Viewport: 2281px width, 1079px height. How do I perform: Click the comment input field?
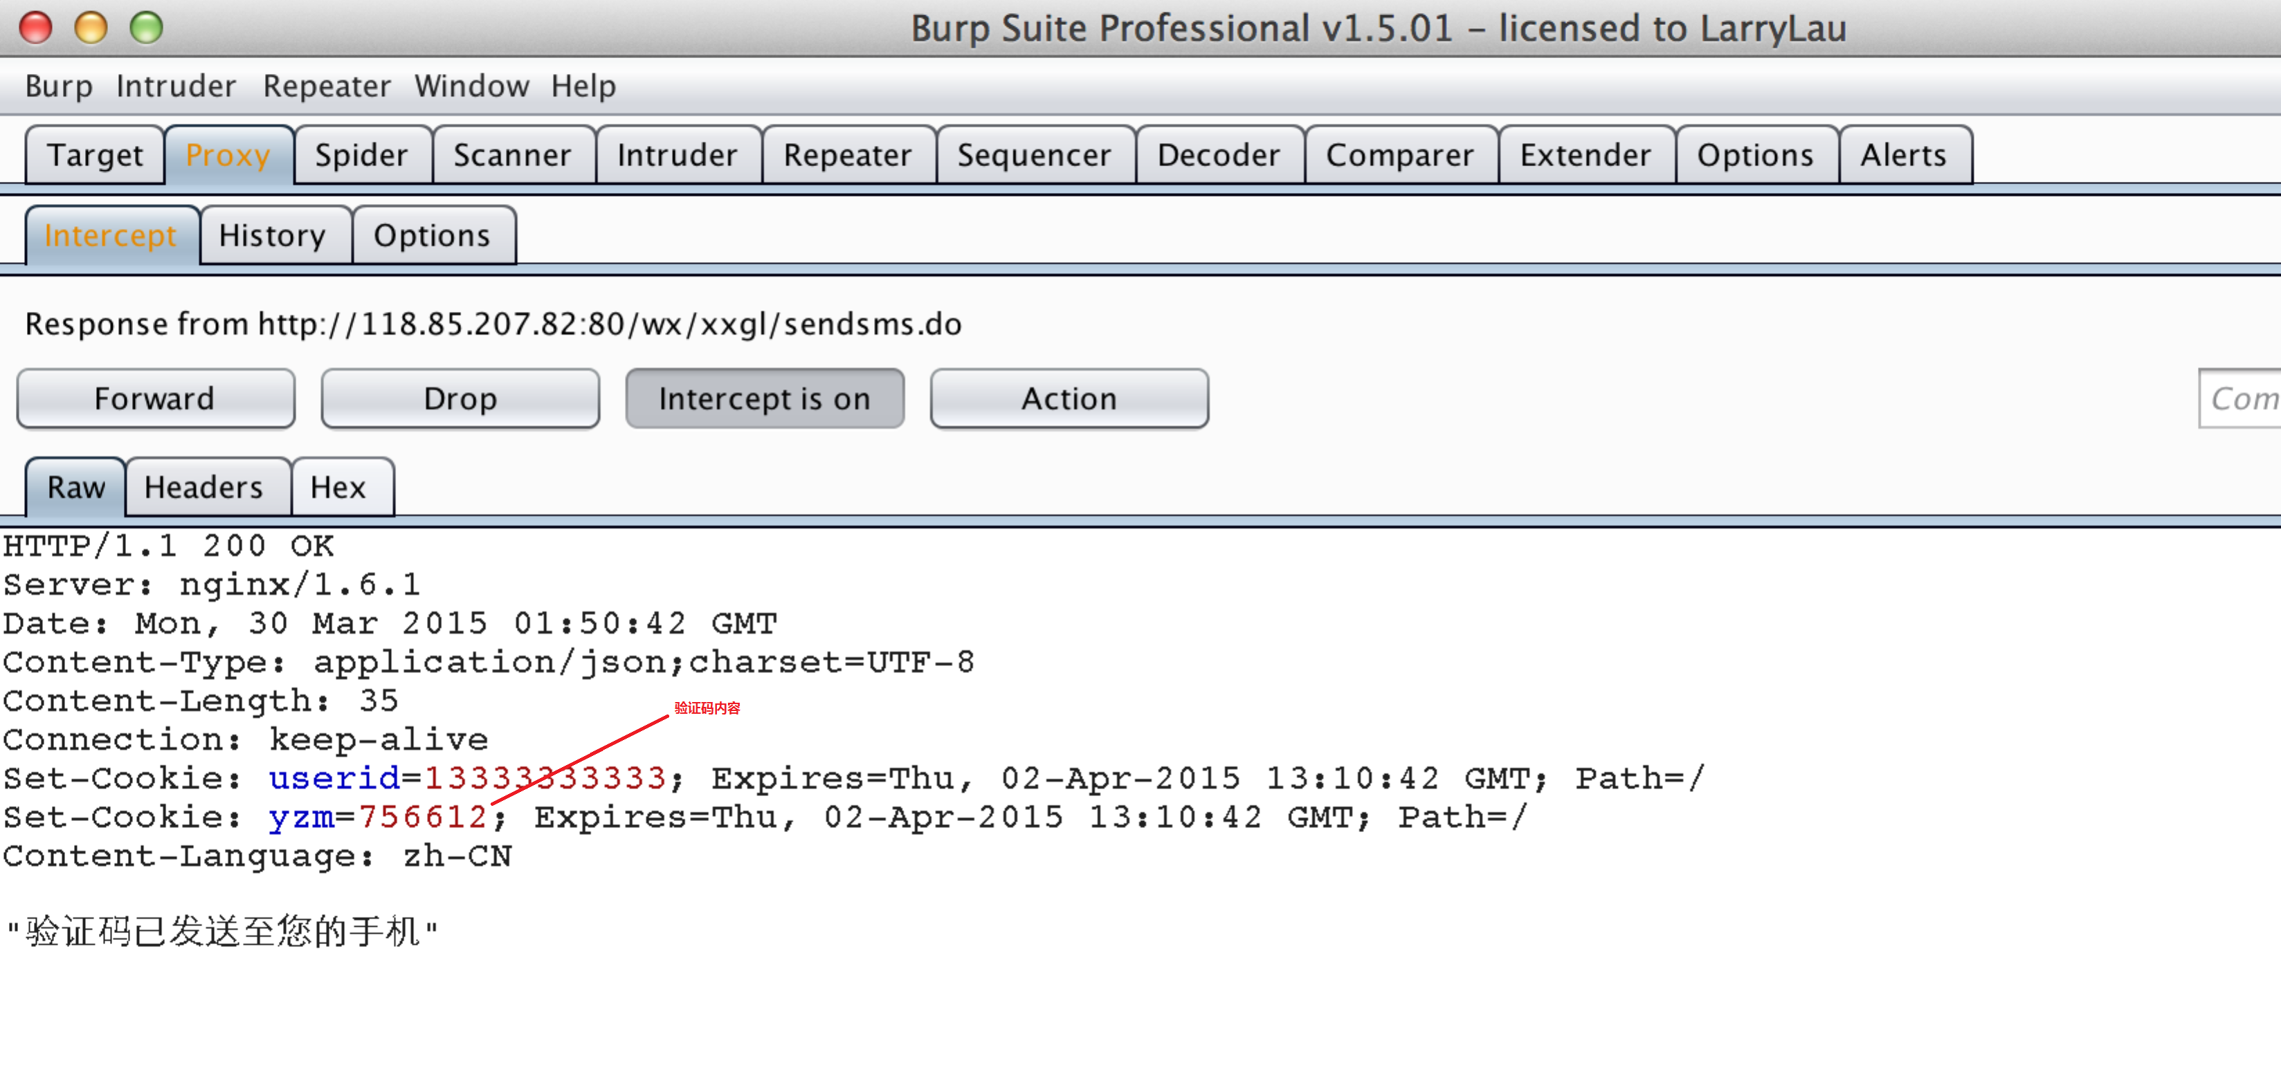click(x=2239, y=399)
